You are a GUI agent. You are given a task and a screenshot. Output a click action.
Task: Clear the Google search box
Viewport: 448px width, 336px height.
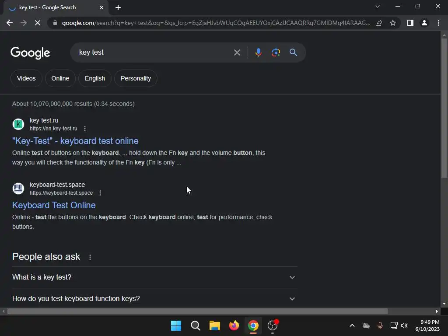(237, 52)
